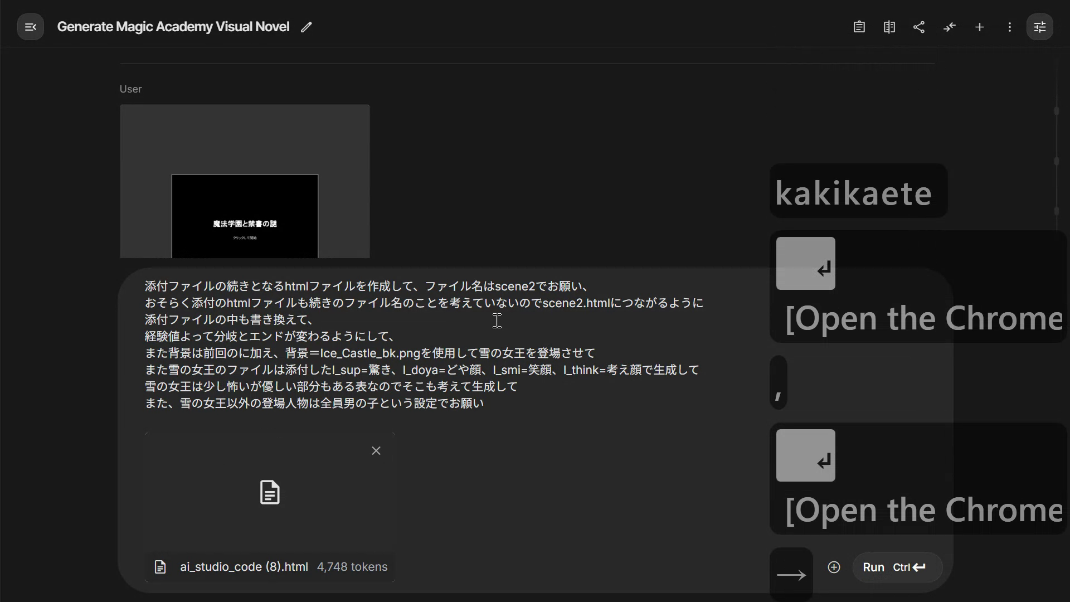
Task: Open compare mode side-by-side icon
Action: [x=889, y=27]
